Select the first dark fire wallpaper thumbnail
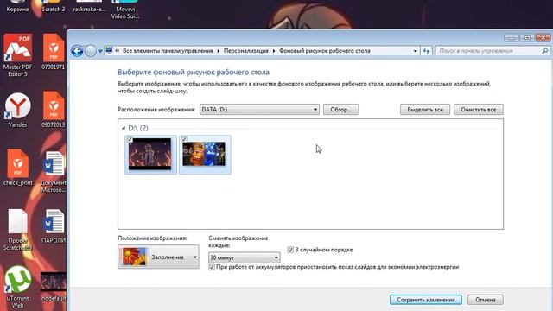The width and height of the screenshot is (553, 311). tap(150, 155)
